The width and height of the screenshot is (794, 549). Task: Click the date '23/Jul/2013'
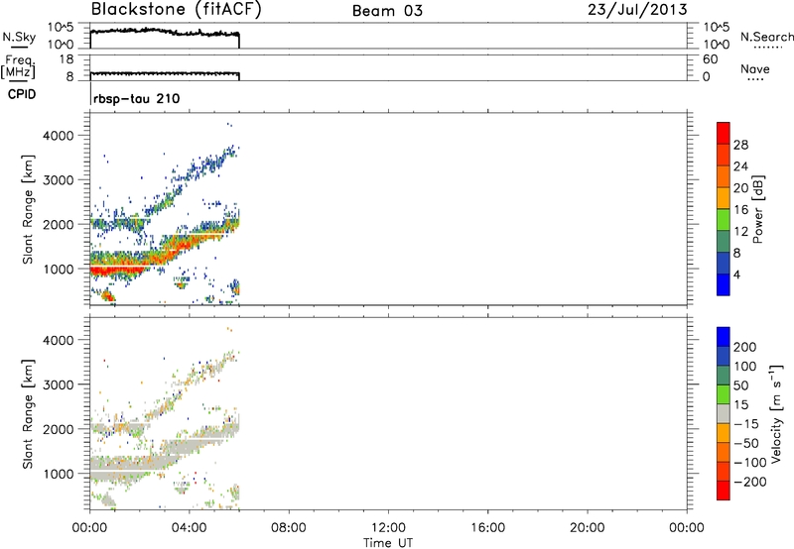[x=637, y=10]
